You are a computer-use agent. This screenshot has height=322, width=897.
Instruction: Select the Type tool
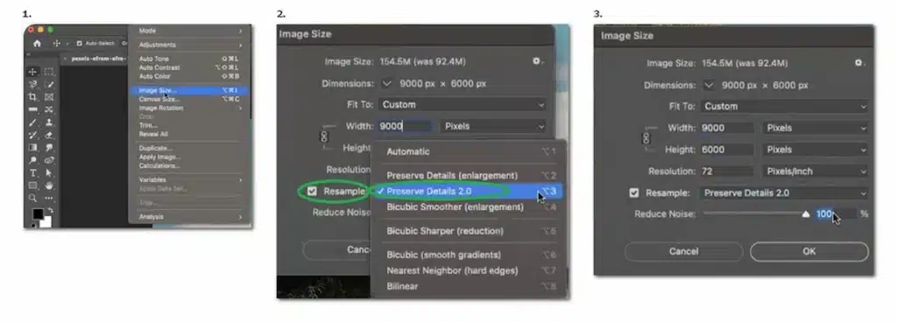[32, 172]
